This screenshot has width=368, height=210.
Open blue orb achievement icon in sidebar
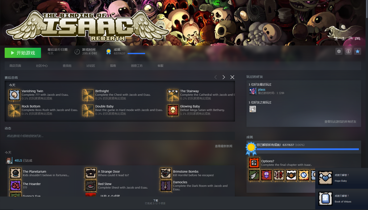pyautogui.click(x=304, y=175)
